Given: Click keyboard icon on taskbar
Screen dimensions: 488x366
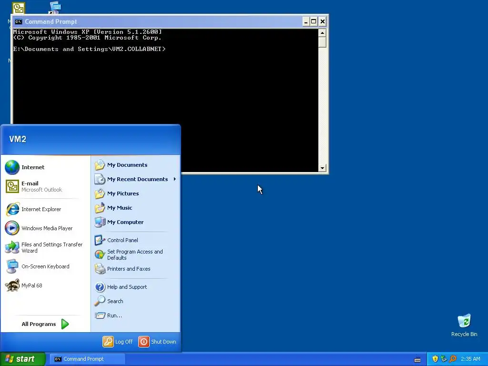Looking at the screenshot, I should pyautogui.click(x=417, y=359).
